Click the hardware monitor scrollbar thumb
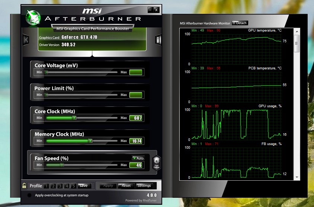The height and width of the screenshot is (207, 314). pos(297,43)
